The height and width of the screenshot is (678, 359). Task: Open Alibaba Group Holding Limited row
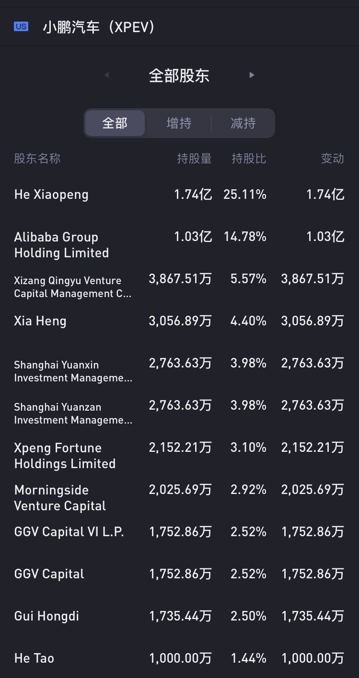pos(61,245)
